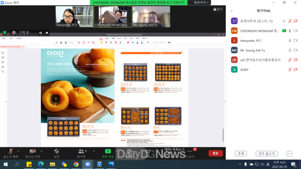Open the 보안 security shield icon
The height and width of the screenshot is (169, 301).
point(57,151)
